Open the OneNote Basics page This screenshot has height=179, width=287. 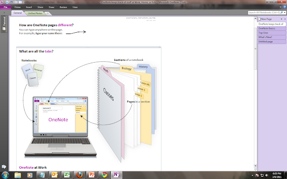point(271,28)
